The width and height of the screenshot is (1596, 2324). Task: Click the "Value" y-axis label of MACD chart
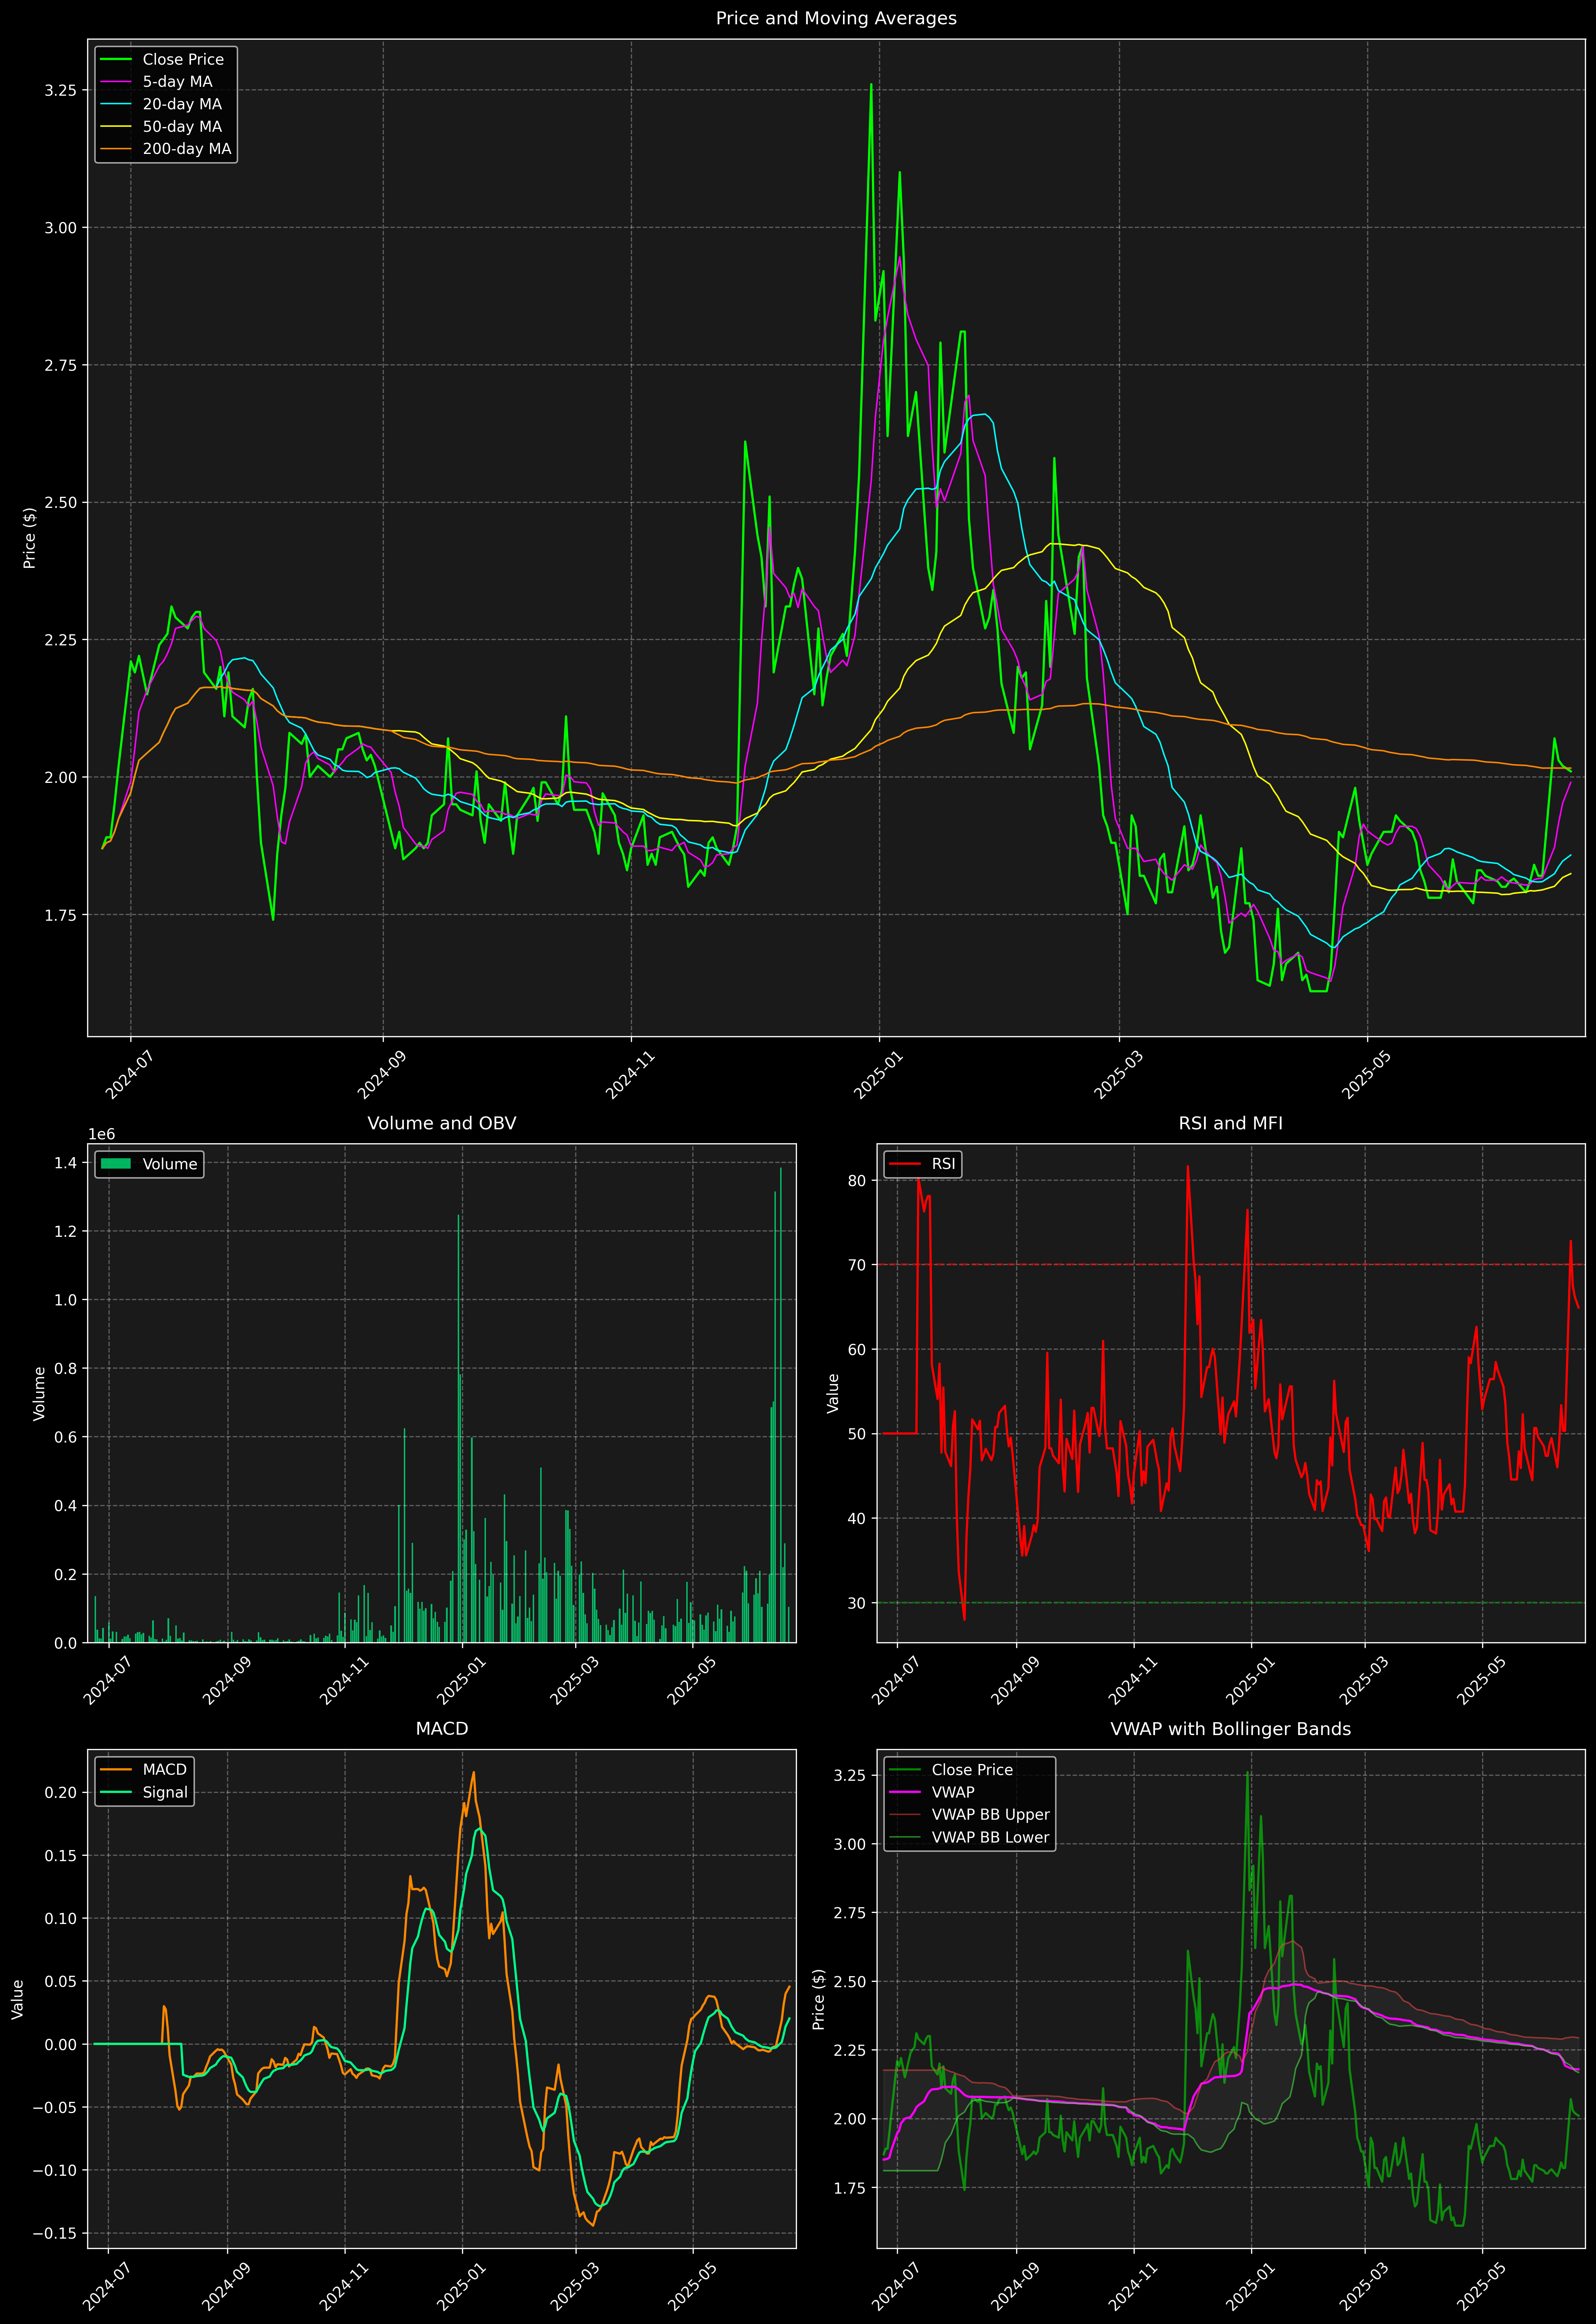tap(18, 1999)
